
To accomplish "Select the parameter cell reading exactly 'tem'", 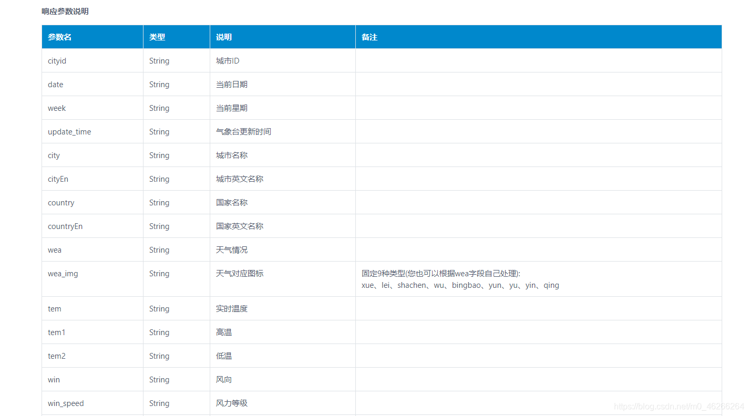I will (93, 308).
